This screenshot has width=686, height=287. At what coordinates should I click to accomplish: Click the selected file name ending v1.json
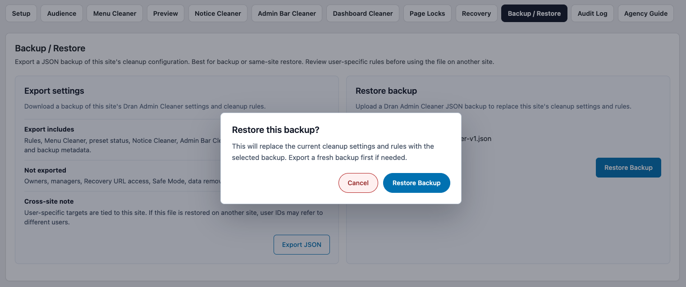coord(476,139)
